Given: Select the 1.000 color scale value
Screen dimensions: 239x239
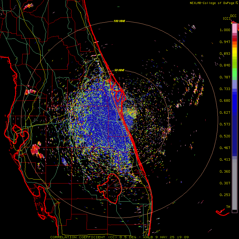Looking at the screenshot, I should [225, 30].
